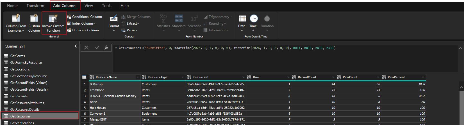The height and width of the screenshot is (125, 464).
Task: Switch to the Transform tab
Action: tap(35, 6)
